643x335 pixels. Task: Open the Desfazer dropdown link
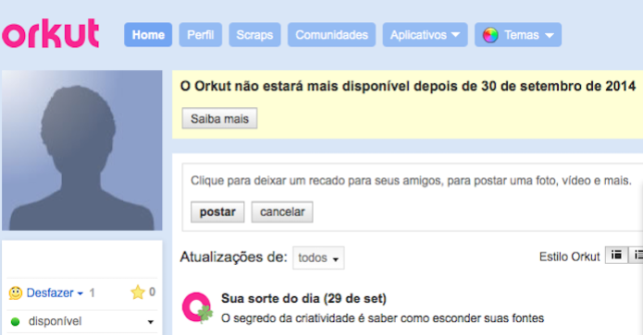(x=55, y=293)
